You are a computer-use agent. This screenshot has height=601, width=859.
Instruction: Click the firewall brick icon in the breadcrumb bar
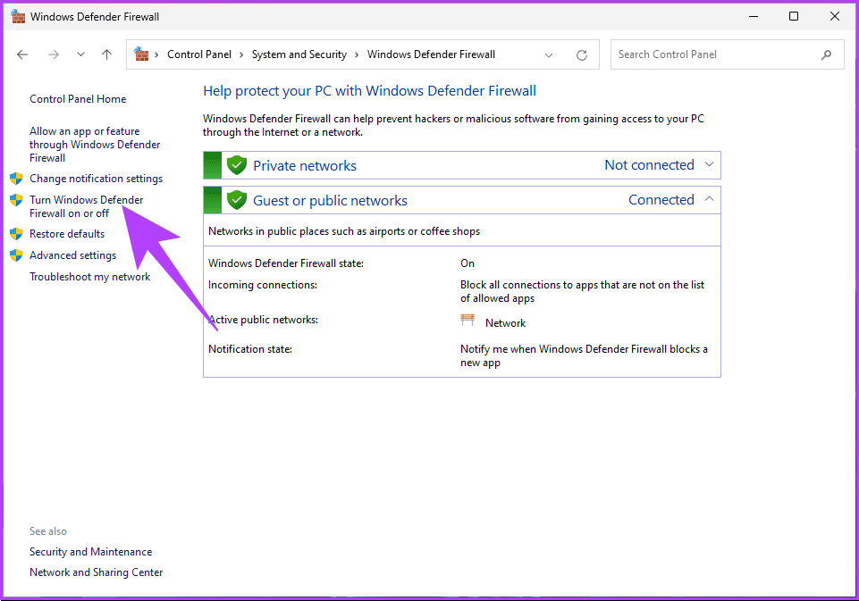click(x=141, y=54)
